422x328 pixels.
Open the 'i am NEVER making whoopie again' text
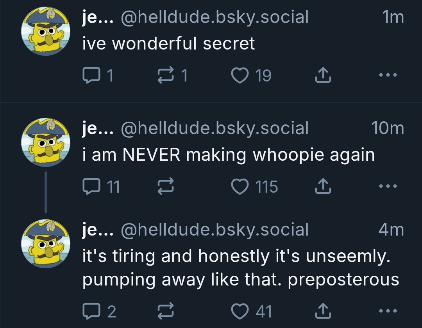tap(228, 155)
